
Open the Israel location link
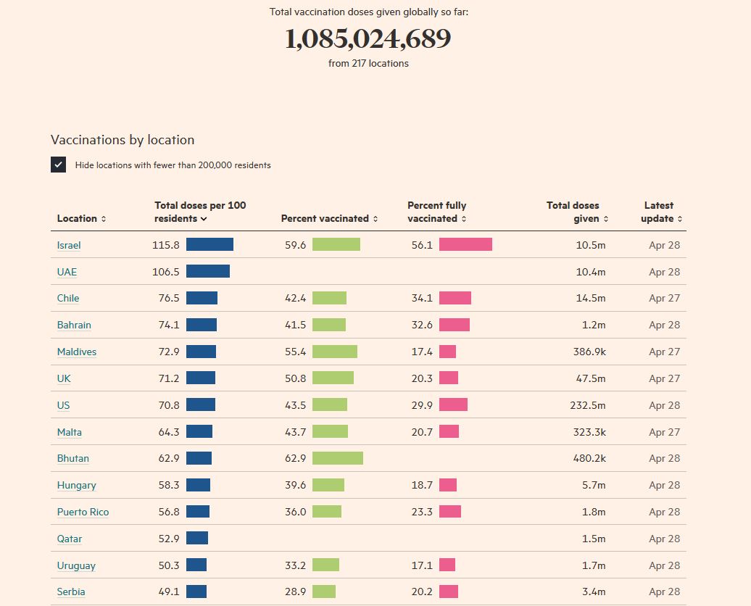69,245
